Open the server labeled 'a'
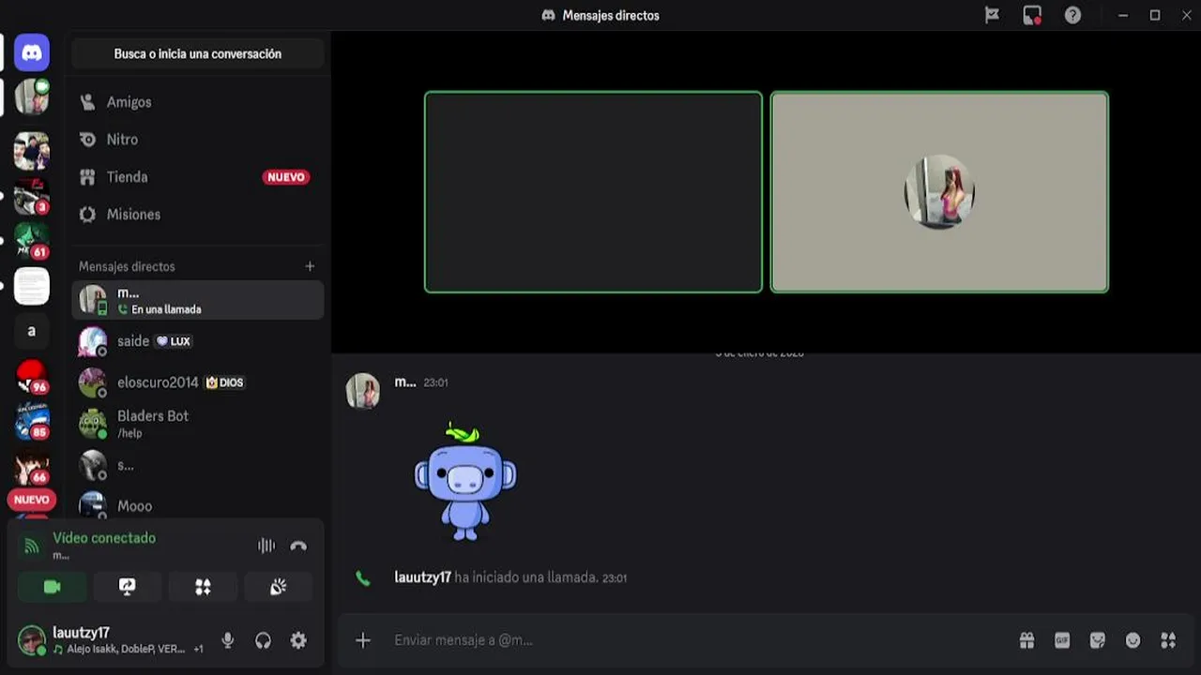This screenshot has height=675, width=1201. (x=32, y=331)
